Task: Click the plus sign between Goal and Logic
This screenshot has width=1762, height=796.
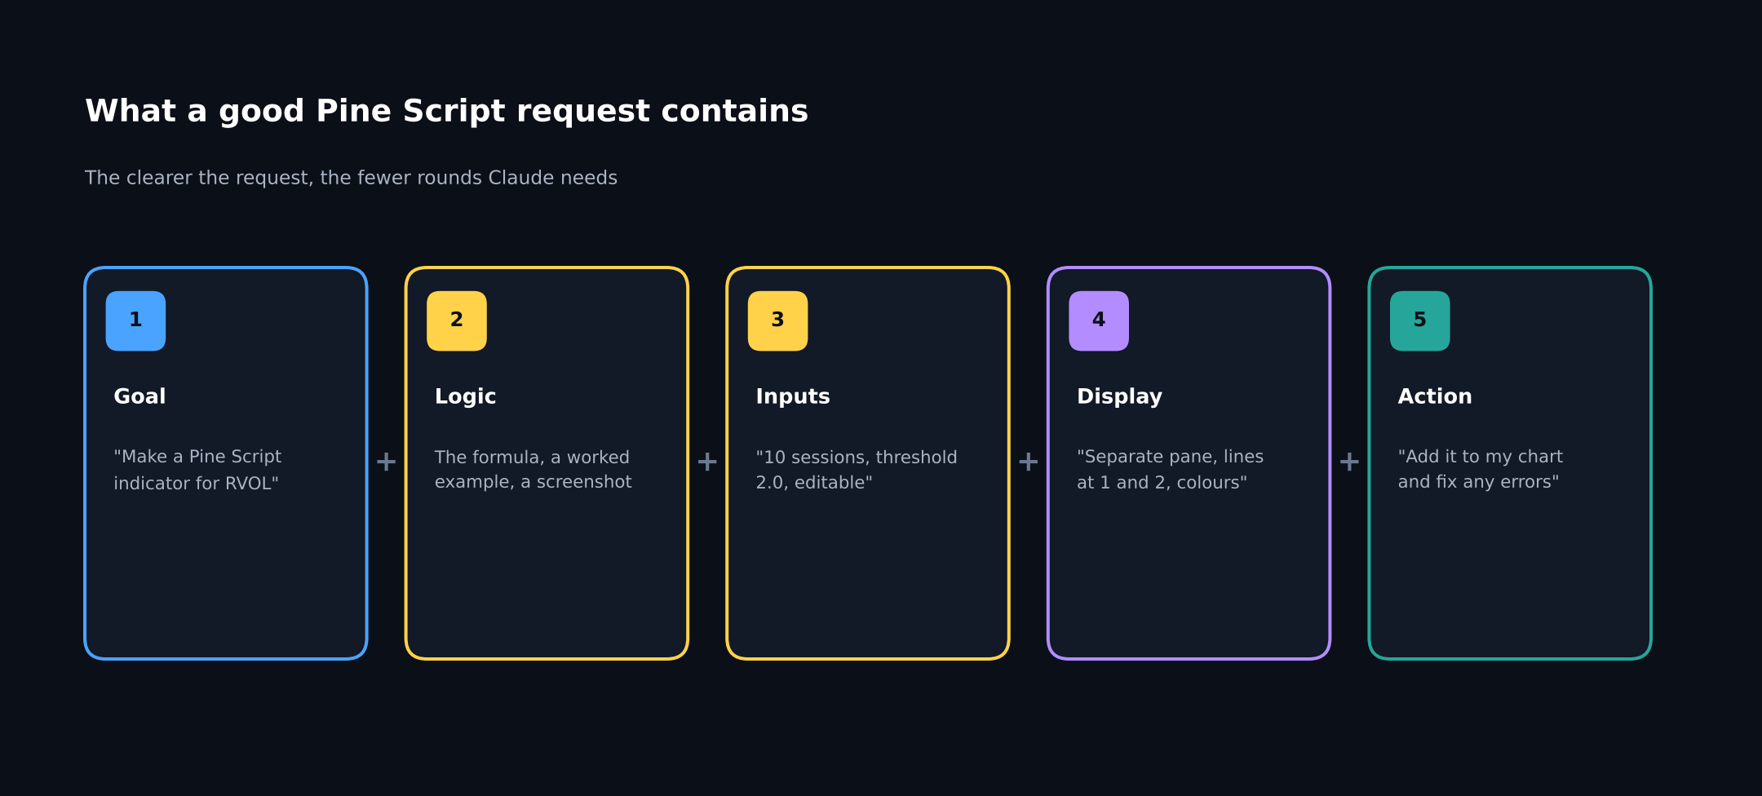Action: [386, 462]
